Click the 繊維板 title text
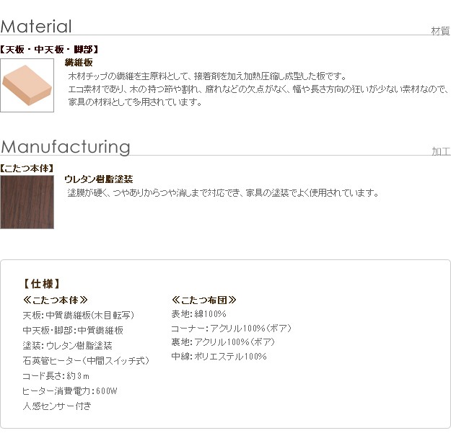 [79, 63]
